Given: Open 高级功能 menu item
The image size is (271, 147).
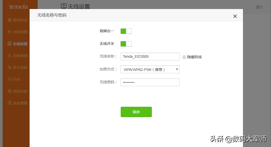Looking at the screenshot, I should pyautogui.click(x=20, y=91).
